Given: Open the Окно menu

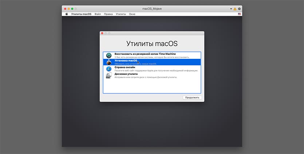Looking at the screenshot, I should 132,14.
